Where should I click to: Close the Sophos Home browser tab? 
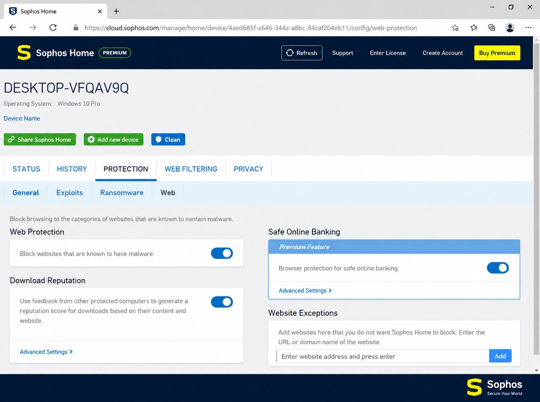[100, 12]
